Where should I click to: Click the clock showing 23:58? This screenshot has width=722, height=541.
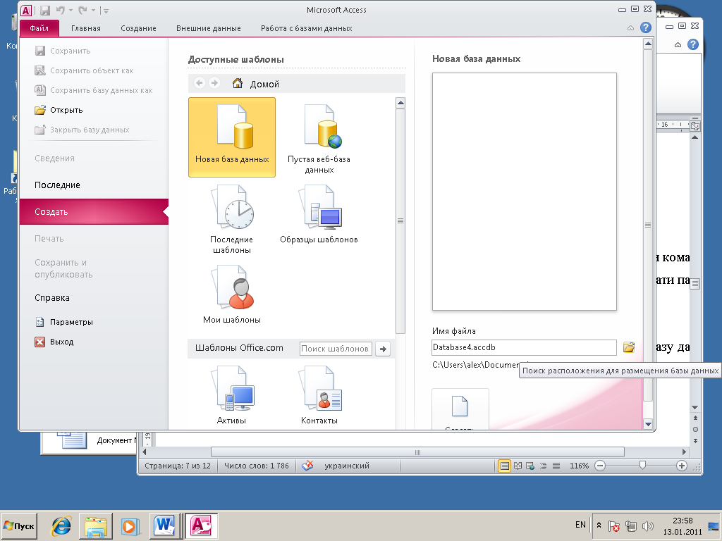pos(683,521)
